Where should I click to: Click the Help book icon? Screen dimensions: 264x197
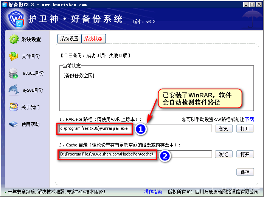pos(14,124)
